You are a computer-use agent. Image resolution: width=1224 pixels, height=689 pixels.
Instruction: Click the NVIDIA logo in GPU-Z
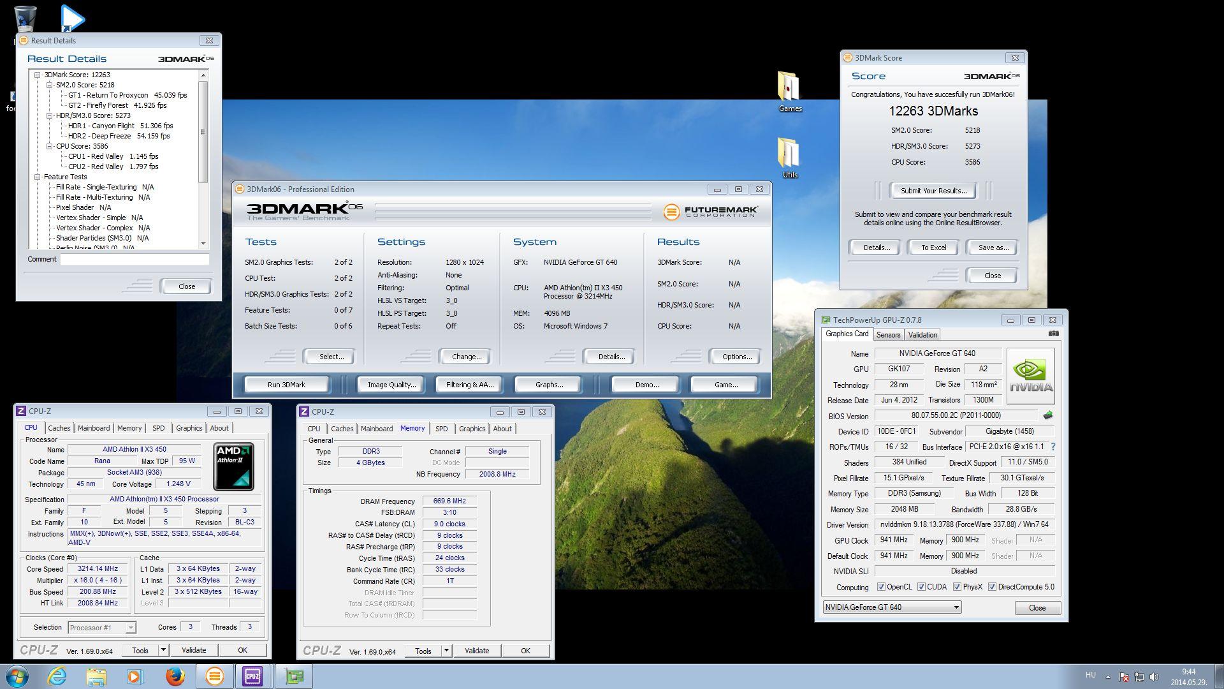pos(1030,376)
